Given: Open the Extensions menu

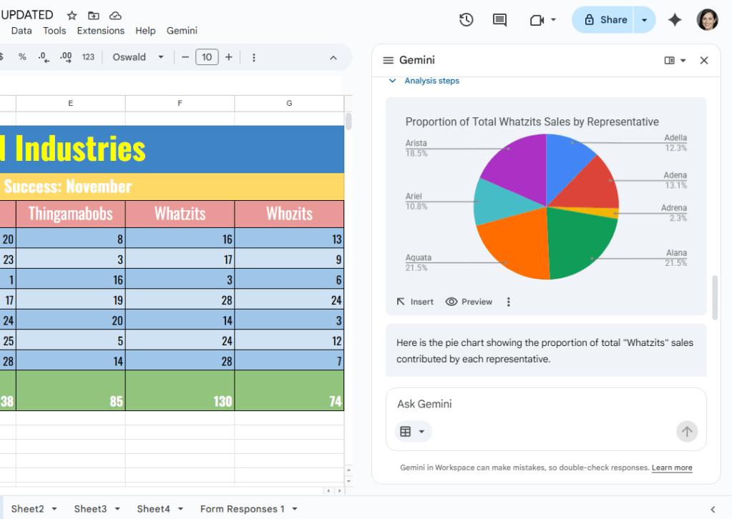Looking at the screenshot, I should (100, 31).
